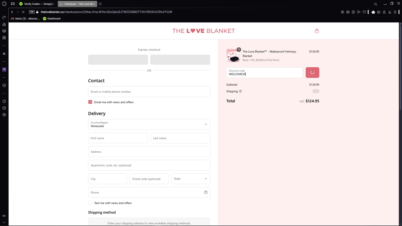Go back to previous page
The image size is (402, 226).
12,12
